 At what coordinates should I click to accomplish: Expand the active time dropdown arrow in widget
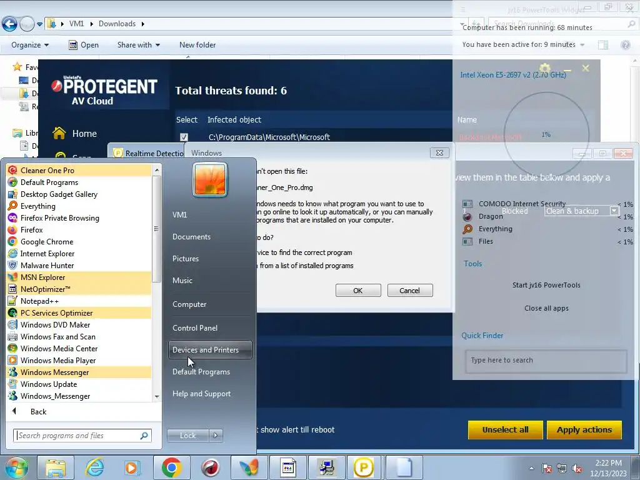click(582, 45)
